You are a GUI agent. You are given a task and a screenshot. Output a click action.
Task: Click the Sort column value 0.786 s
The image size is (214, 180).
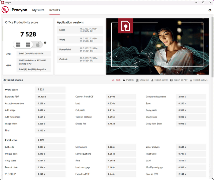pyautogui.click(x=121, y=147)
